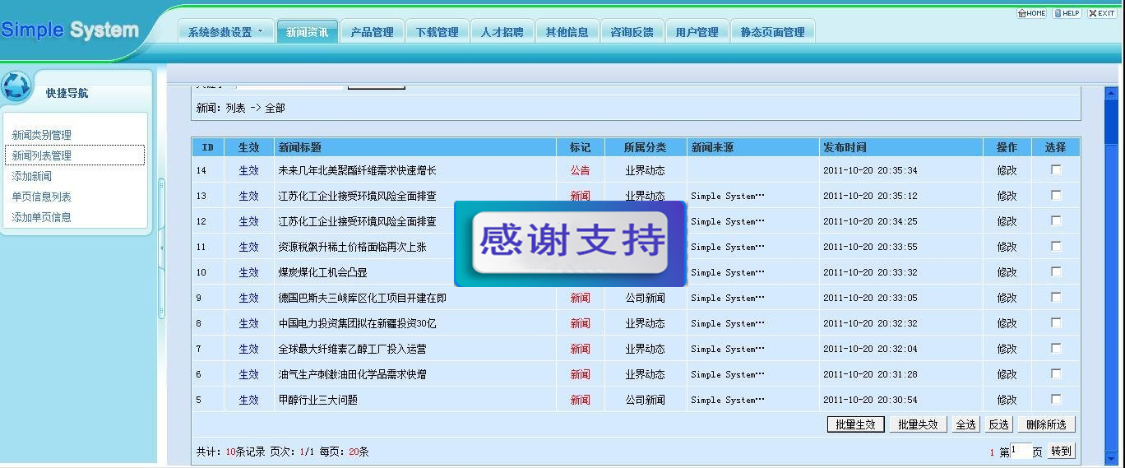Open the HELP icon link

1067,13
